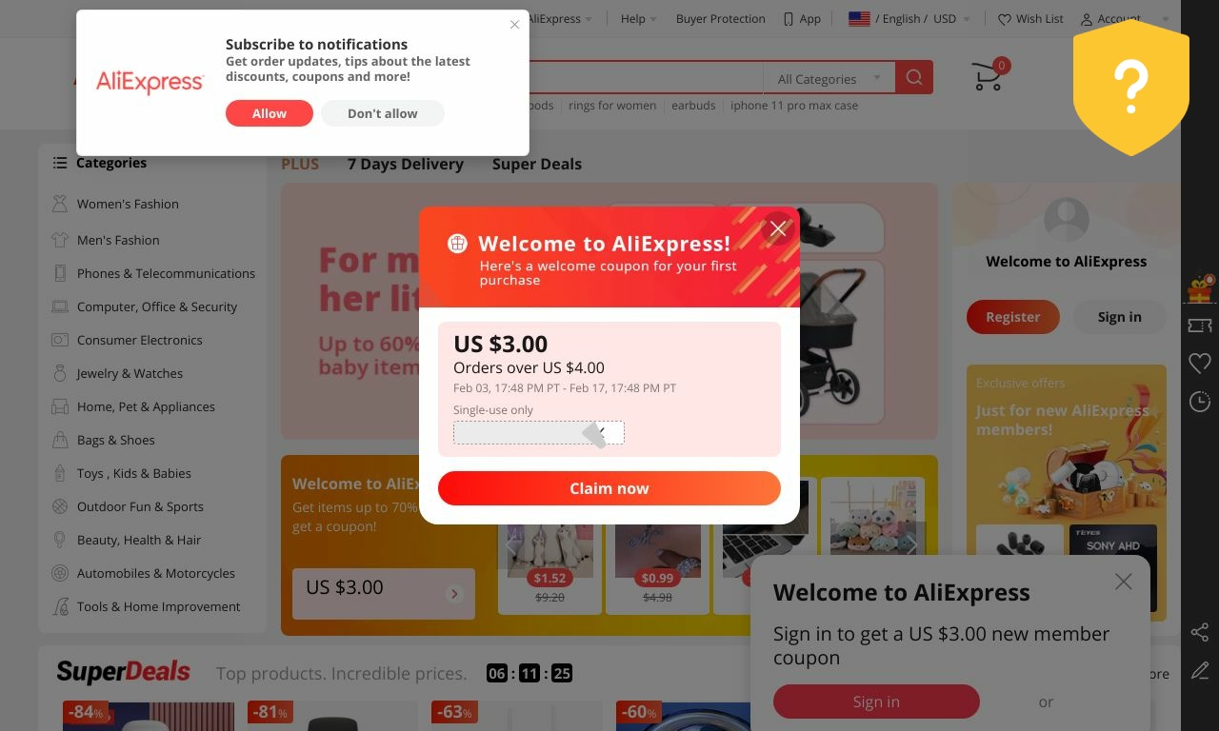Click the search magnifier button
Screen dimensions: 1219x731
tap(914, 78)
